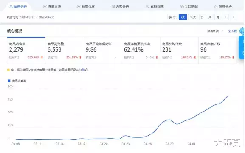Click the 核心概况 section heading
245x153 pixels.
point(14,31)
